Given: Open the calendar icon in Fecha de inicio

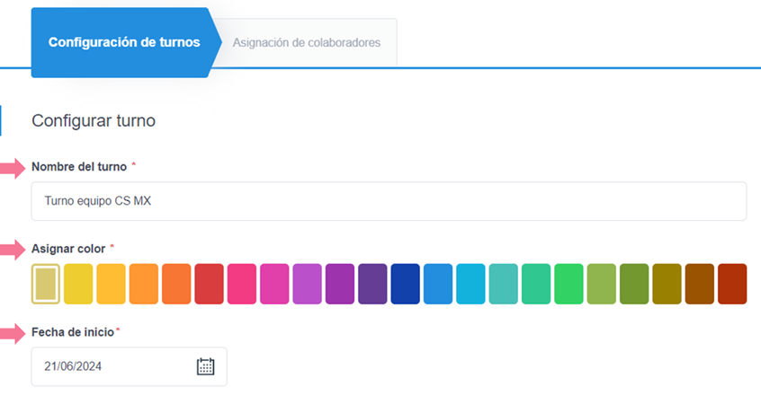Looking at the screenshot, I should pyautogui.click(x=205, y=366).
